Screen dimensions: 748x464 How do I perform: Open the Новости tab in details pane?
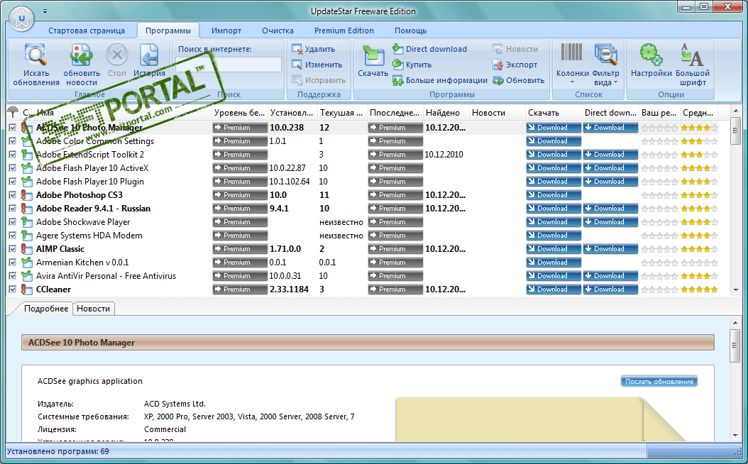pos(93,309)
